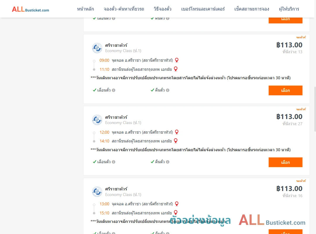Click the operator logo of 12:00 trip

pos(97,120)
